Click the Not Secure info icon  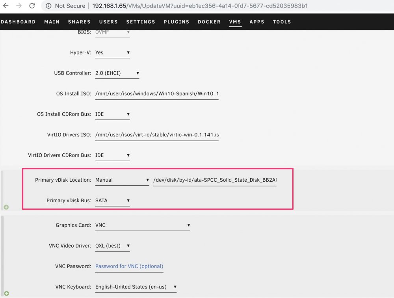(x=48, y=6)
